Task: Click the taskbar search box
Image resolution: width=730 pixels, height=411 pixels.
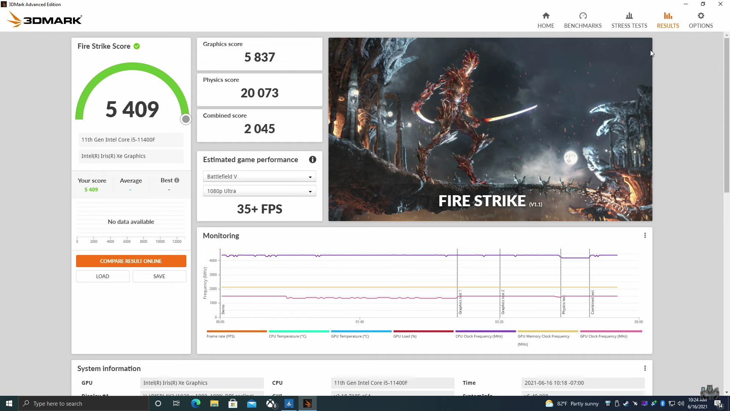Action: pos(84,403)
